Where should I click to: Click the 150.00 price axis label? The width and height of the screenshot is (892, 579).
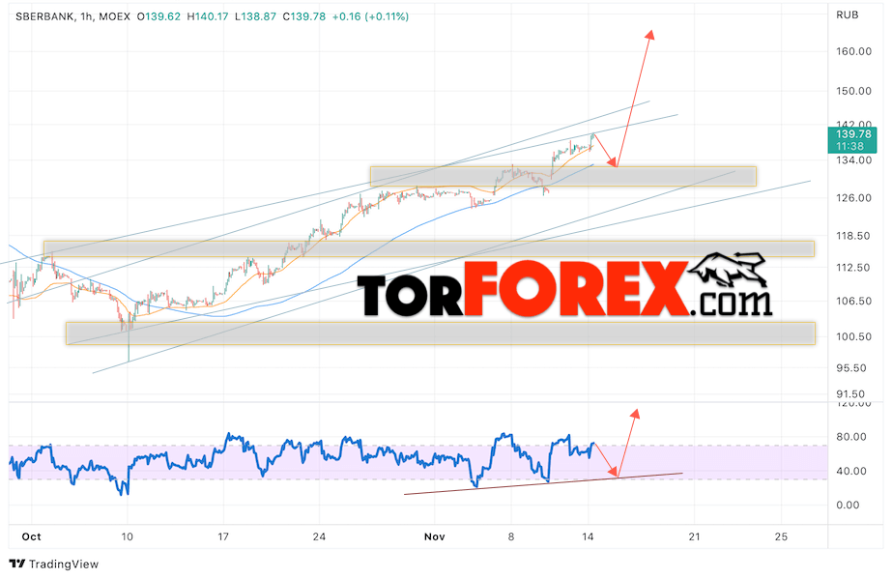pyautogui.click(x=853, y=91)
